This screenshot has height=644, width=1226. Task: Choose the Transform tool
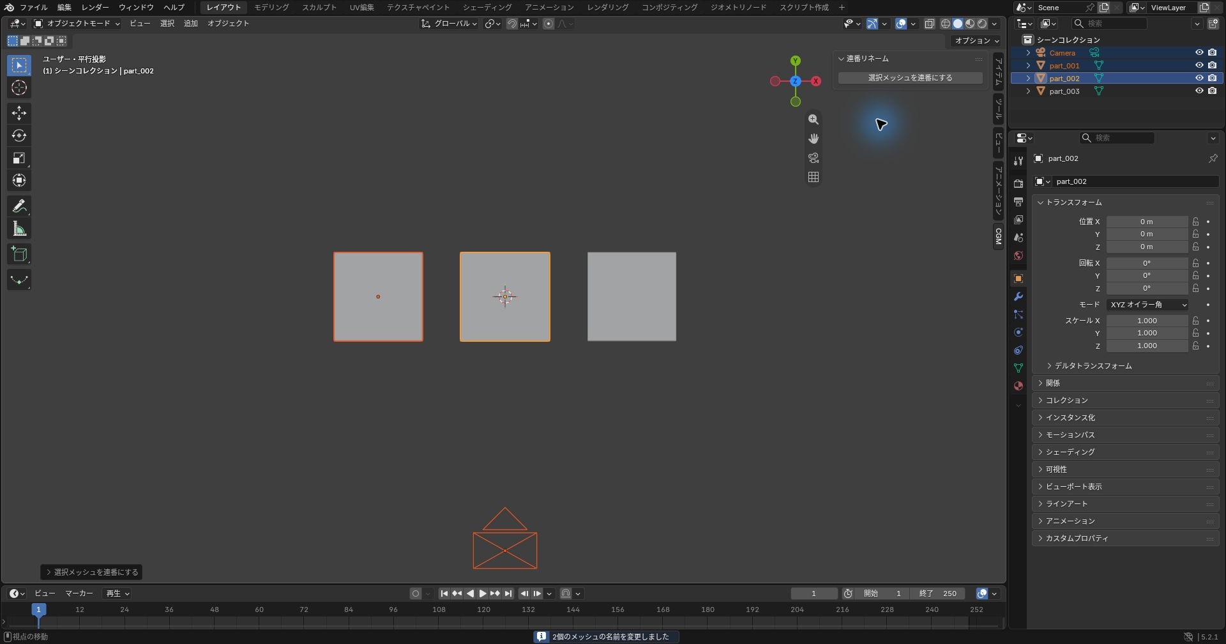19,180
